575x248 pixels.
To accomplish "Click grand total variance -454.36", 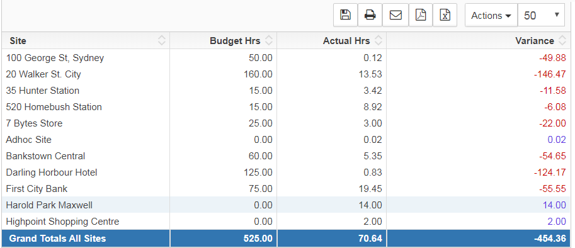I will (x=550, y=239).
